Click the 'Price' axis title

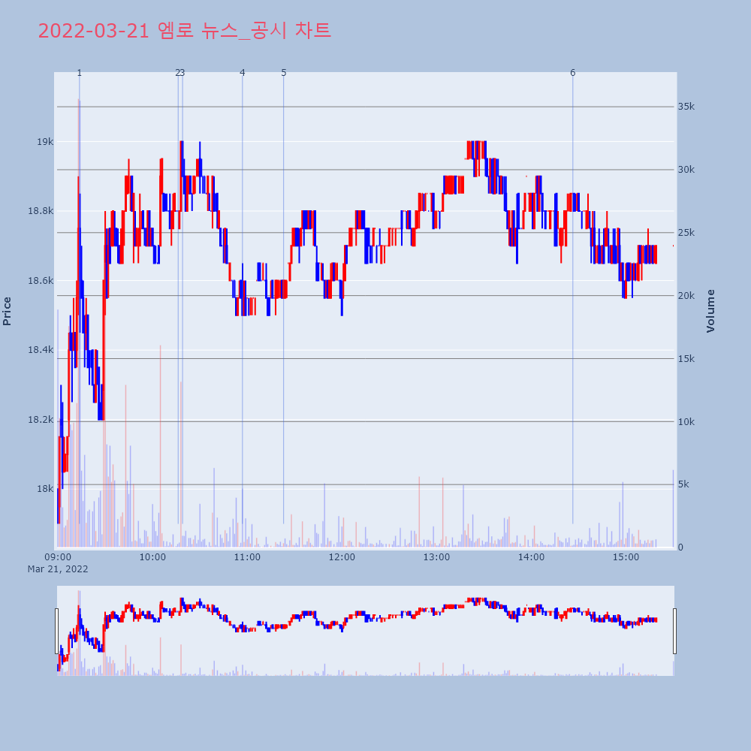click(x=7, y=312)
